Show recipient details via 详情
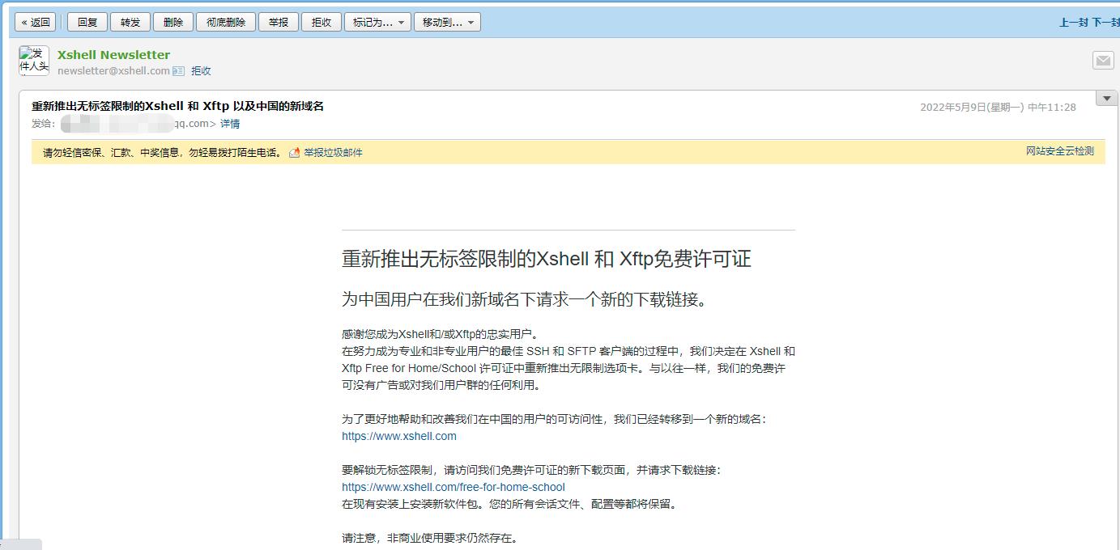 pos(230,124)
